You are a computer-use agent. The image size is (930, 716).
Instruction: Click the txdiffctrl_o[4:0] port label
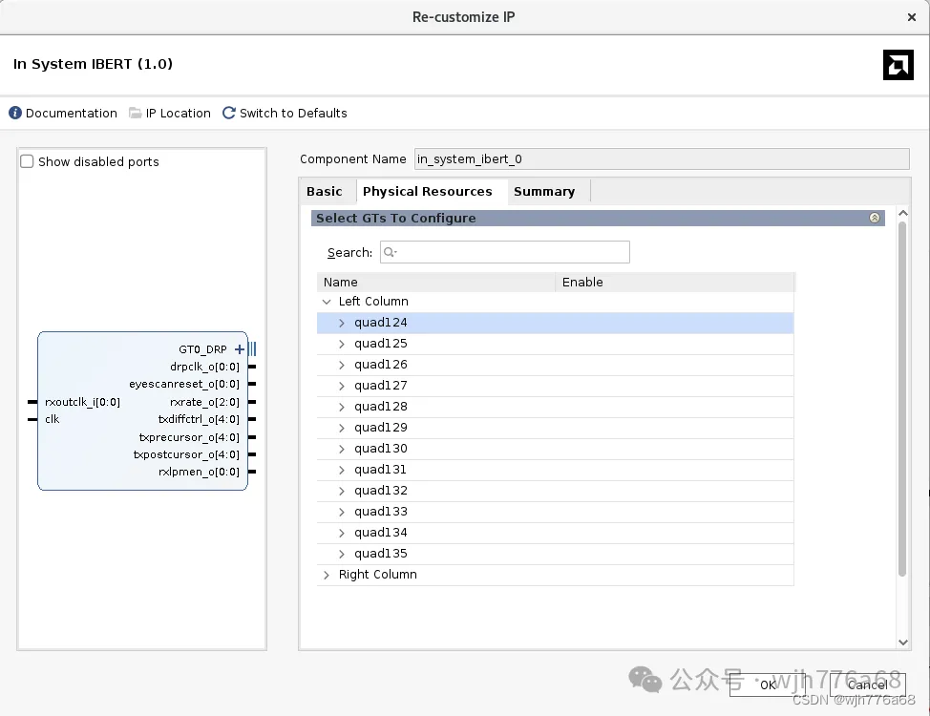[x=199, y=419]
